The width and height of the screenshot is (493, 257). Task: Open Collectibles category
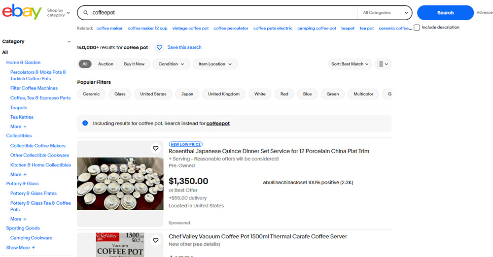[x=19, y=136]
